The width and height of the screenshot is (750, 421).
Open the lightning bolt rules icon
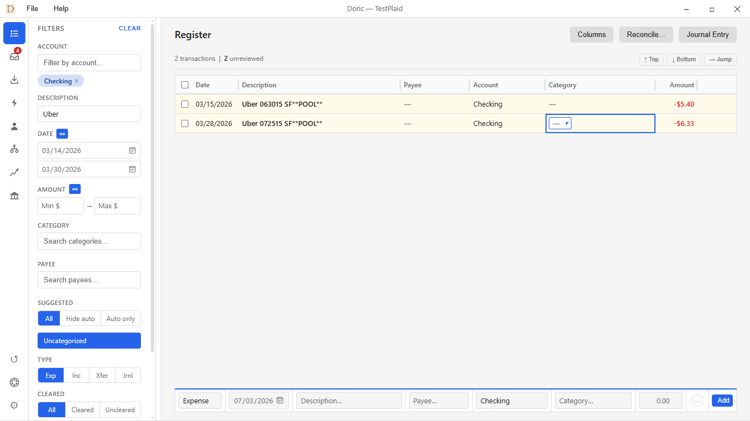pos(14,103)
